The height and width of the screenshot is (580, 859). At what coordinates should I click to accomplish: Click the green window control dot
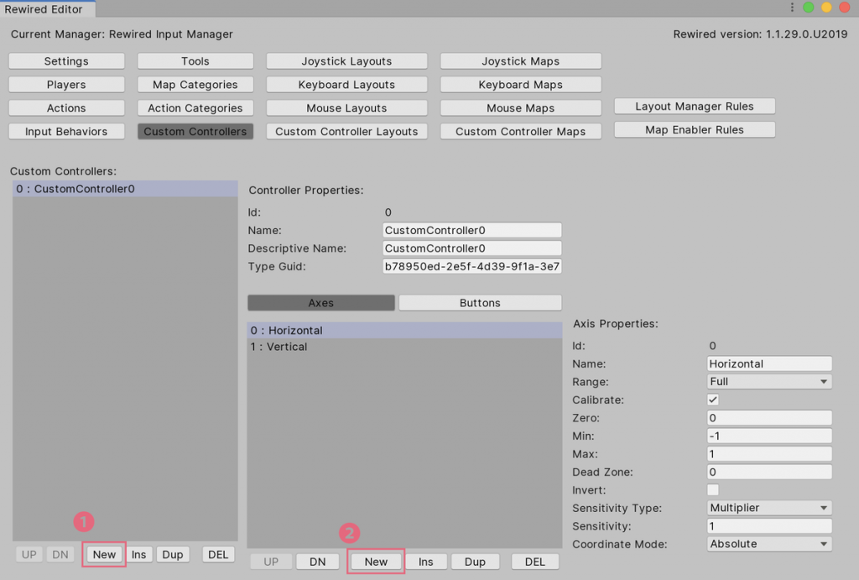point(808,7)
